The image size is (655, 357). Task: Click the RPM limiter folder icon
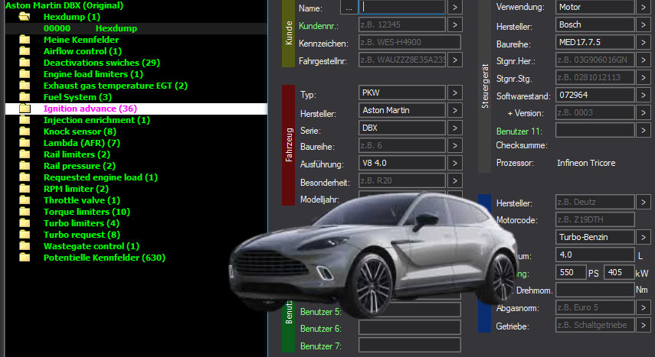point(25,189)
